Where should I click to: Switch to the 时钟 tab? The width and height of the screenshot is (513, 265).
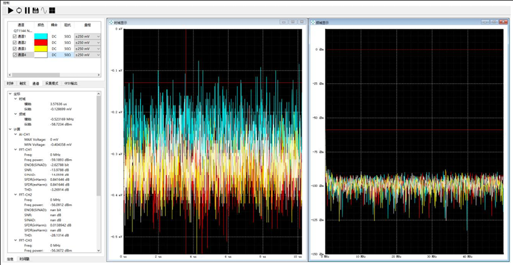click(10, 83)
